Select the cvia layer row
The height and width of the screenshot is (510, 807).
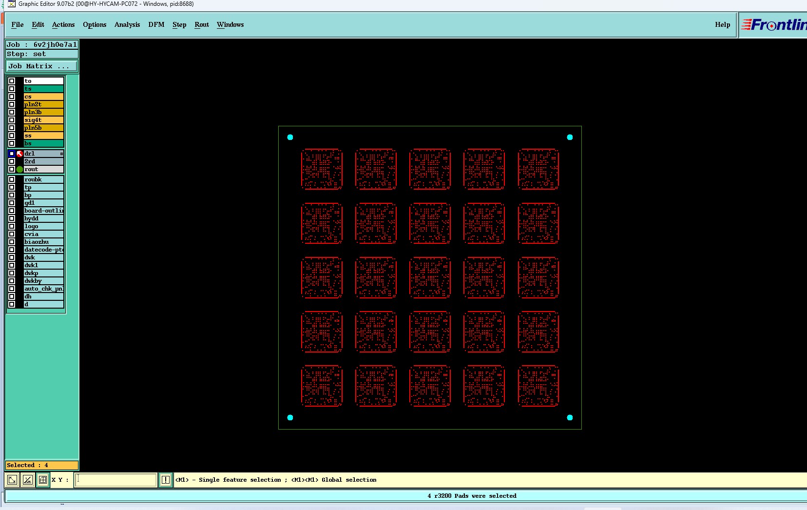pos(43,234)
